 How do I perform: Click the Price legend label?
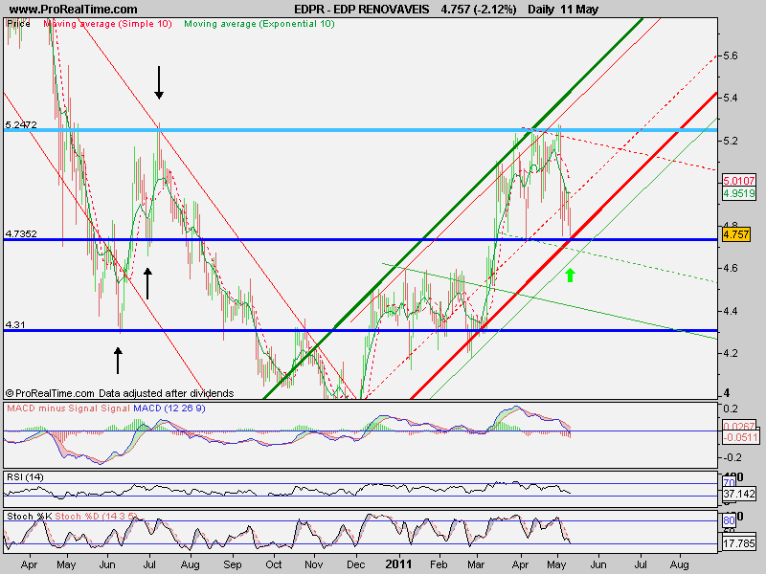pyautogui.click(x=18, y=23)
